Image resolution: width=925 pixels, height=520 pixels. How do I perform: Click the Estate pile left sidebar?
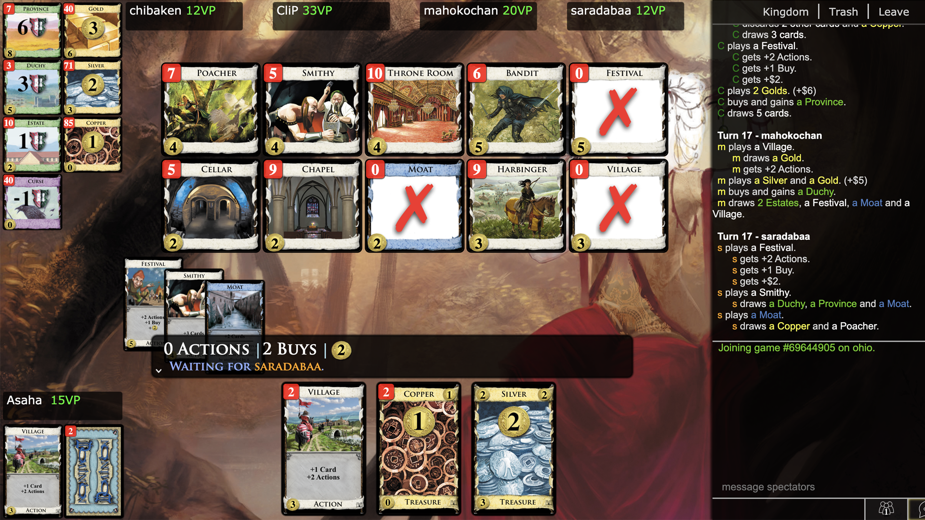click(30, 141)
